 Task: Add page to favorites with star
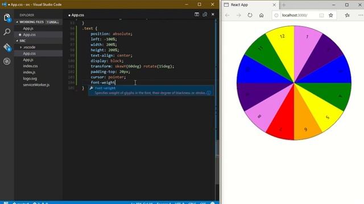(x=331, y=15)
